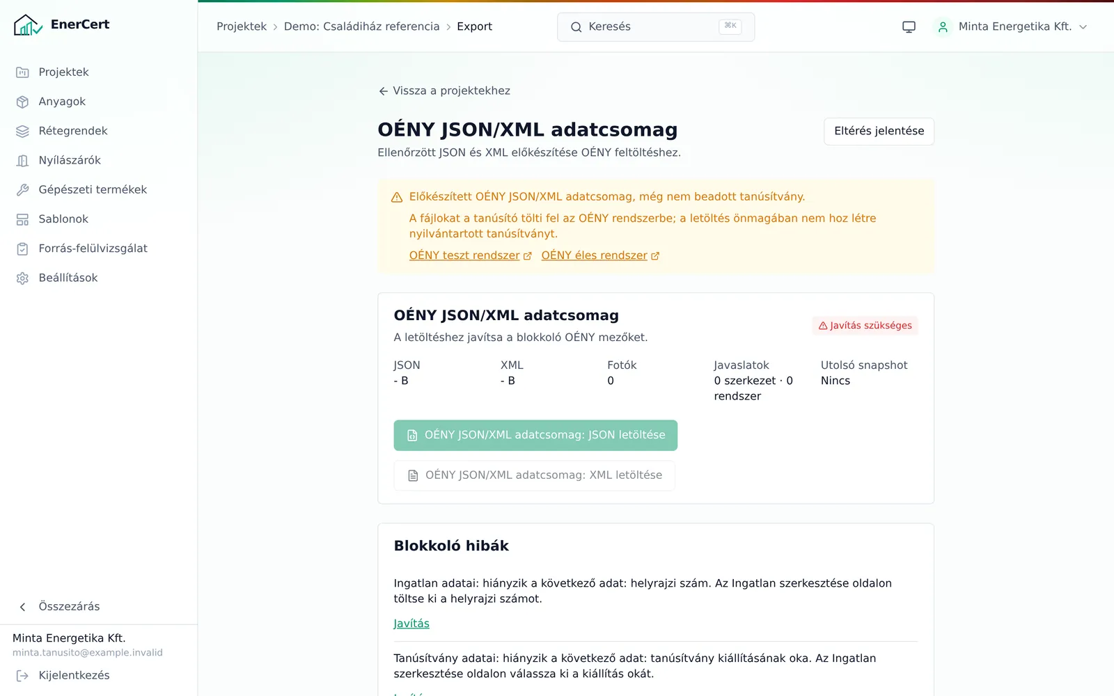Click the Fotók label
Screen dimensions: 1114x696
(622, 365)
